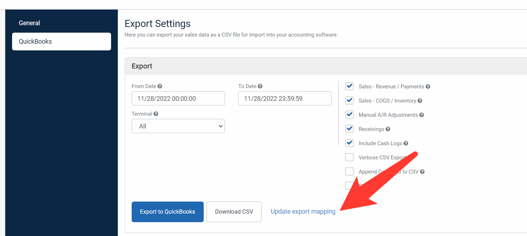Open Update export mapping
The image size is (527, 236).
tap(303, 211)
